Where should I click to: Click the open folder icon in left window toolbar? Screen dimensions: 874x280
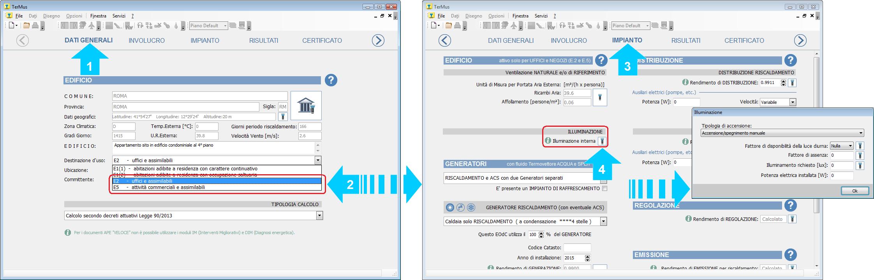click(x=26, y=26)
